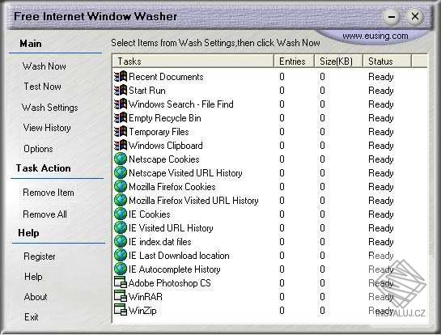Click the Netscape Visited URL History globe icon
This screenshot has width=441, height=335.
(121, 172)
